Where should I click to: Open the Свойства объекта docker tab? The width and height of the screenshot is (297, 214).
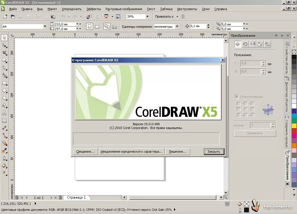click(287, 58)
